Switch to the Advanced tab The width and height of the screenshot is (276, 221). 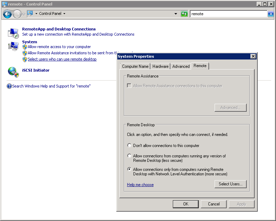coord(181,66)
